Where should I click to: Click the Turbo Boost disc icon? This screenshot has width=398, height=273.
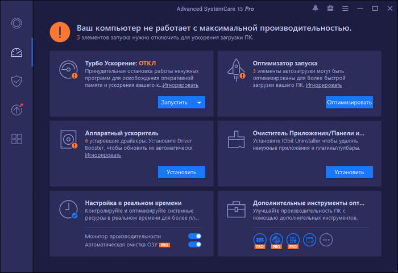click(69, 70)
